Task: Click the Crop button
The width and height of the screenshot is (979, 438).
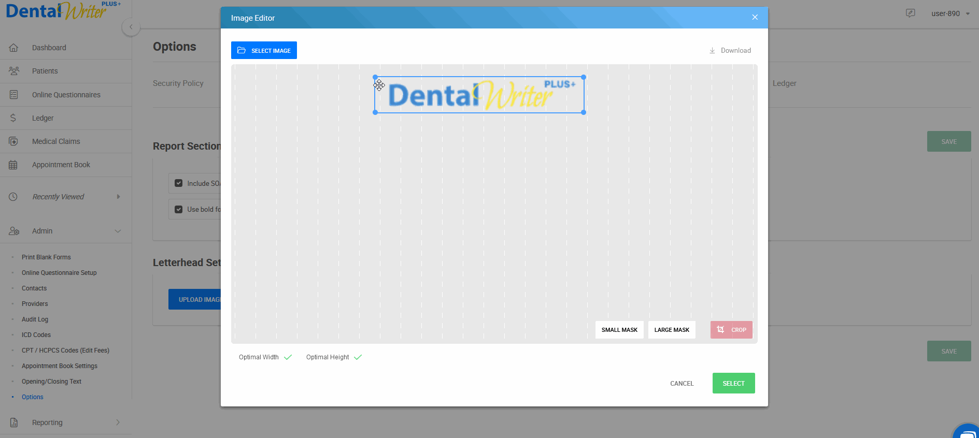Action: pos(731,330)
